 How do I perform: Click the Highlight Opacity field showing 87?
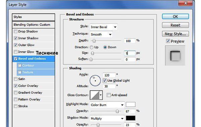[x=130, y=111]
